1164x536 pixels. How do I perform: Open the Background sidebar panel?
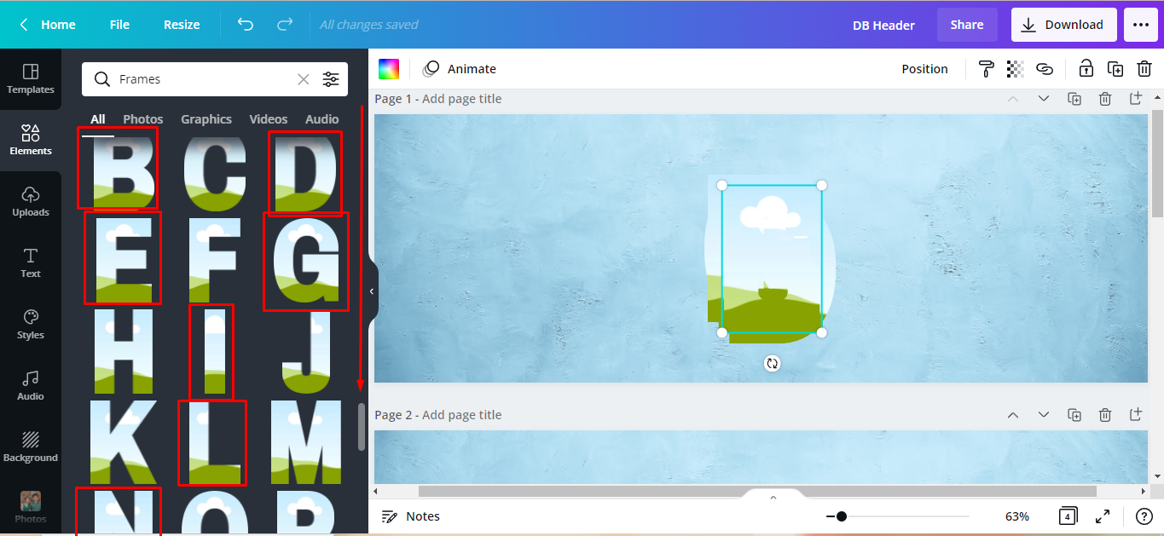pos(31,447)
